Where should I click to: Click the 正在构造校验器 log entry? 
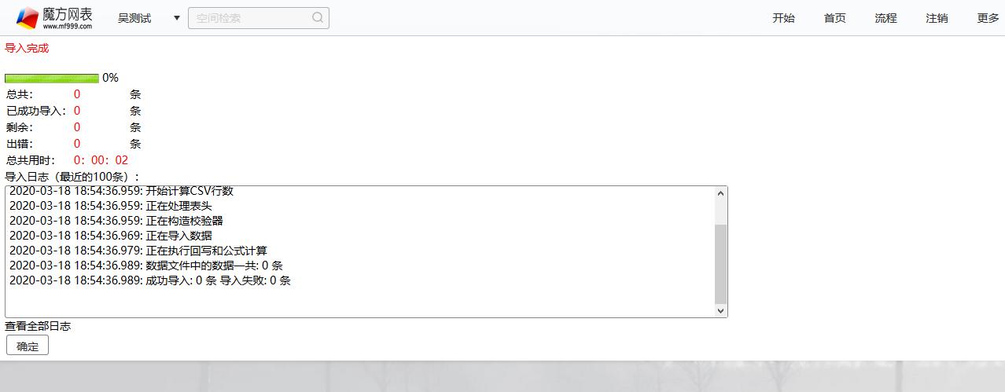(116, 221)
